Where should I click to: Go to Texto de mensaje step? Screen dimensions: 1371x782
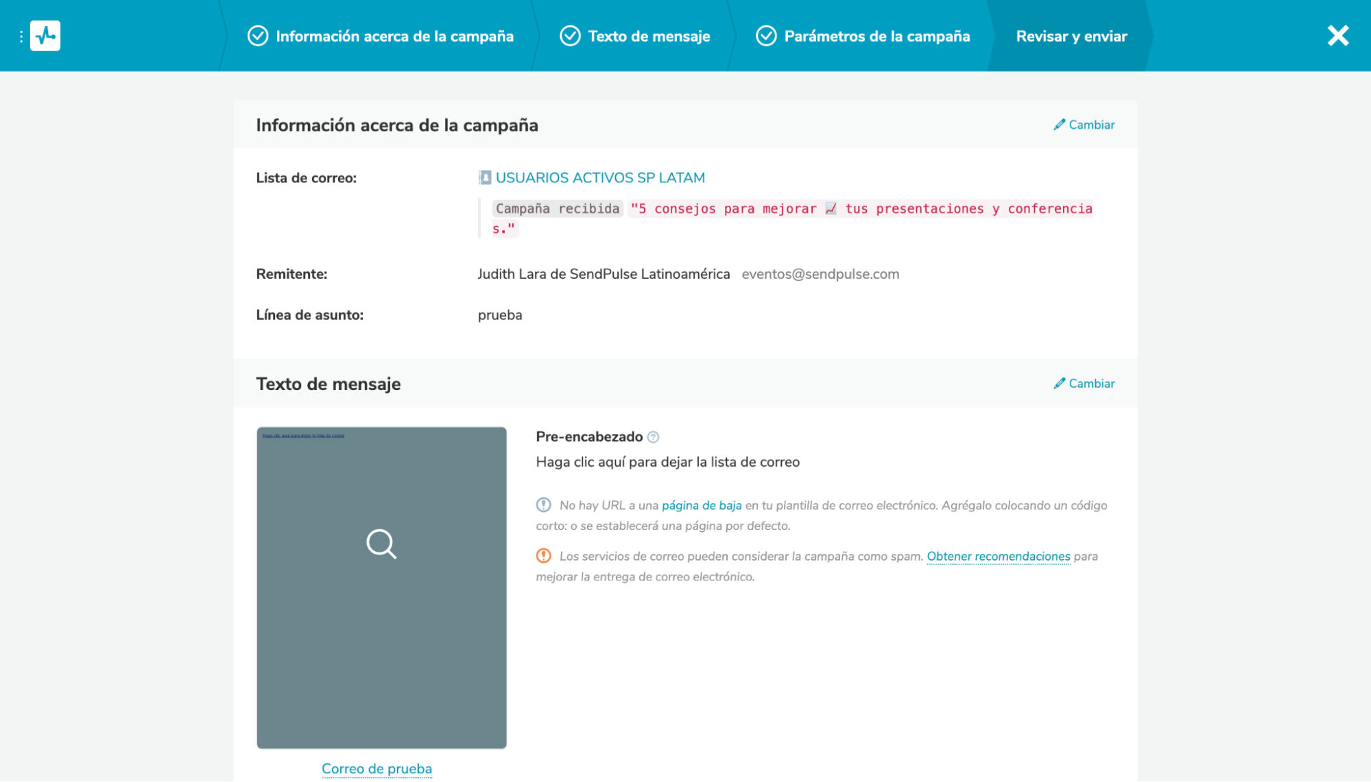click(x=648, y=36)
